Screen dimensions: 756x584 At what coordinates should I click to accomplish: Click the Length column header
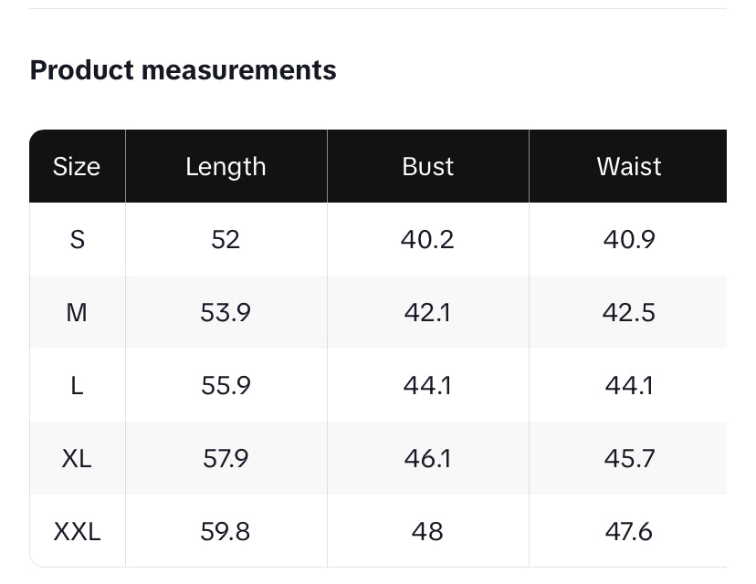point(226,166)
